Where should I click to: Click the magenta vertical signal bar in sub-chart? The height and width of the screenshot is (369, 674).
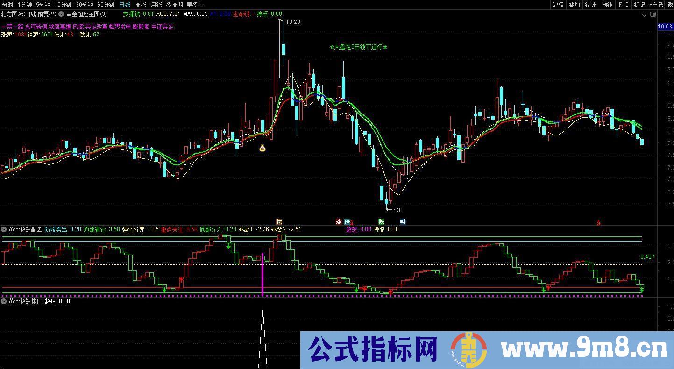[263, 275]
